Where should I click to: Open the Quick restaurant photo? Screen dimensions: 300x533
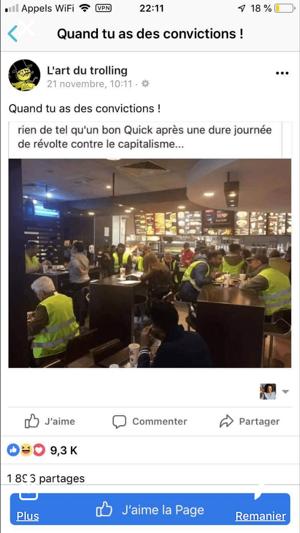pyautogui.click(x=150, y=263)
